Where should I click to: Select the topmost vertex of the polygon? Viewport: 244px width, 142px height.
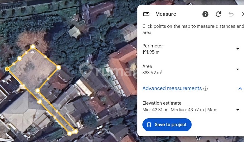pos(33,47)
